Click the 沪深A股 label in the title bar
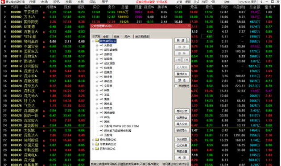281x166 pixels. [162, 2]
